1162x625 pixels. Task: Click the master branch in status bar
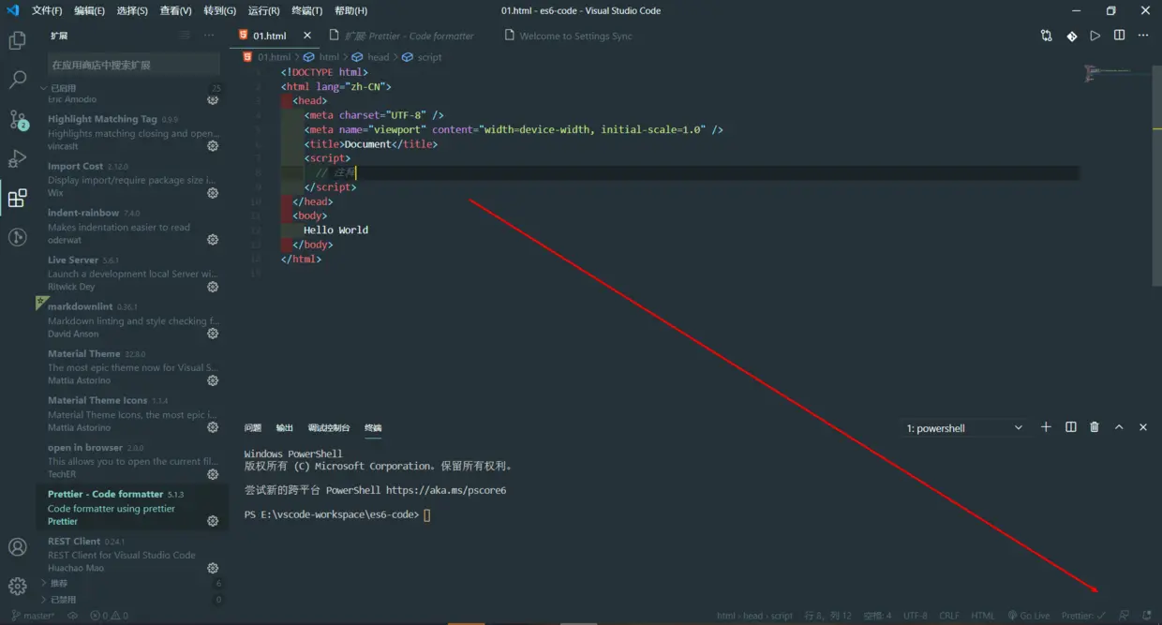33,616
